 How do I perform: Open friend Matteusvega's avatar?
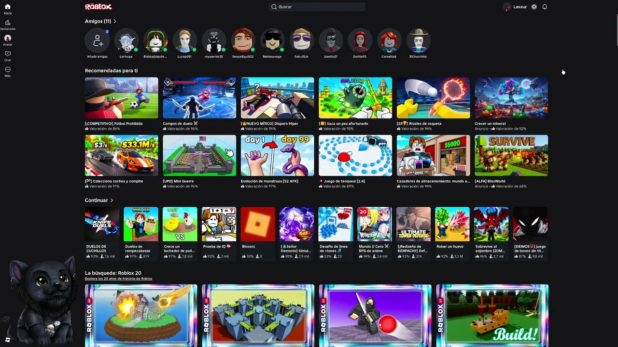coord(272,40)
